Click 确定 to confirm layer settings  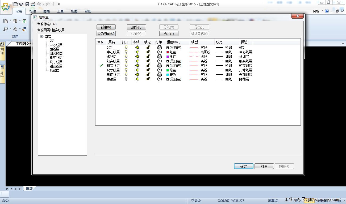pyautogui.click(x=243, y=166)
